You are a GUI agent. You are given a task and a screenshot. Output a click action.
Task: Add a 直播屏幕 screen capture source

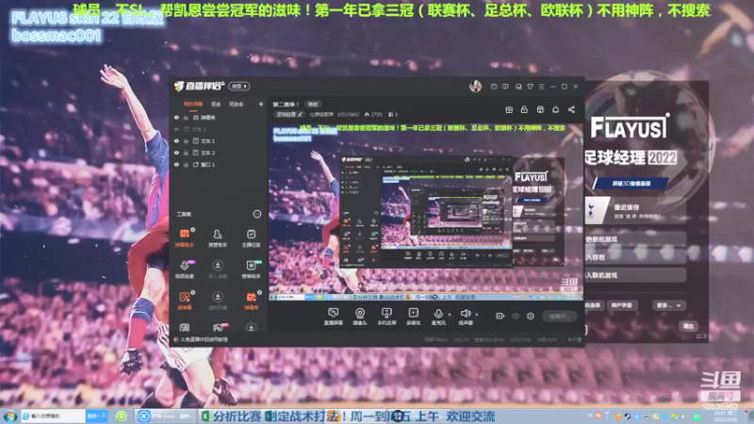tap(334, 317)
